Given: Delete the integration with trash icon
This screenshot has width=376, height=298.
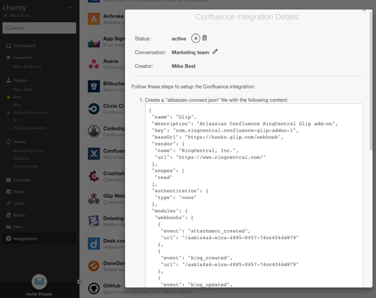Looking at the screenshot, I should (204, 38).
